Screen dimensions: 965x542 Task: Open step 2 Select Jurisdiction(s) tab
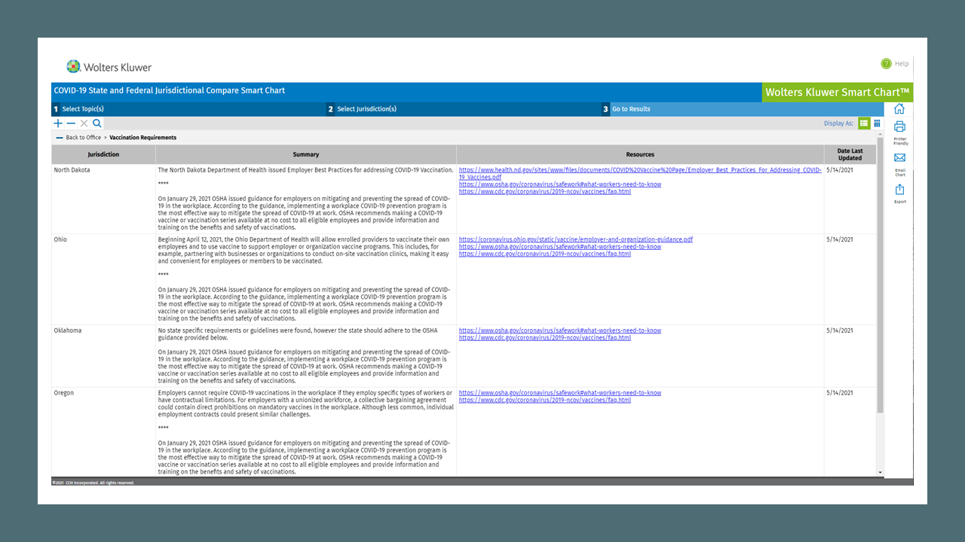pyautogui.click(x=463, y=109)
